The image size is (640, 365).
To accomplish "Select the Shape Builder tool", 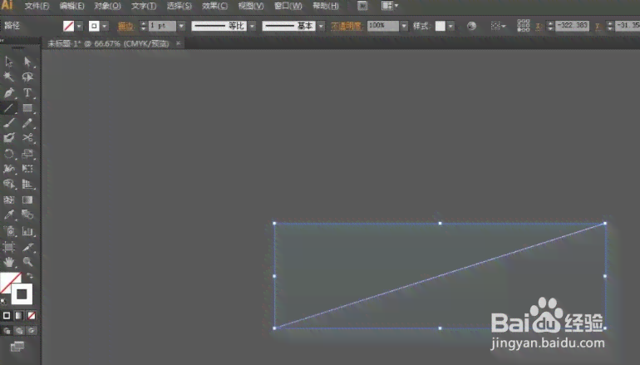I will 8,184.
